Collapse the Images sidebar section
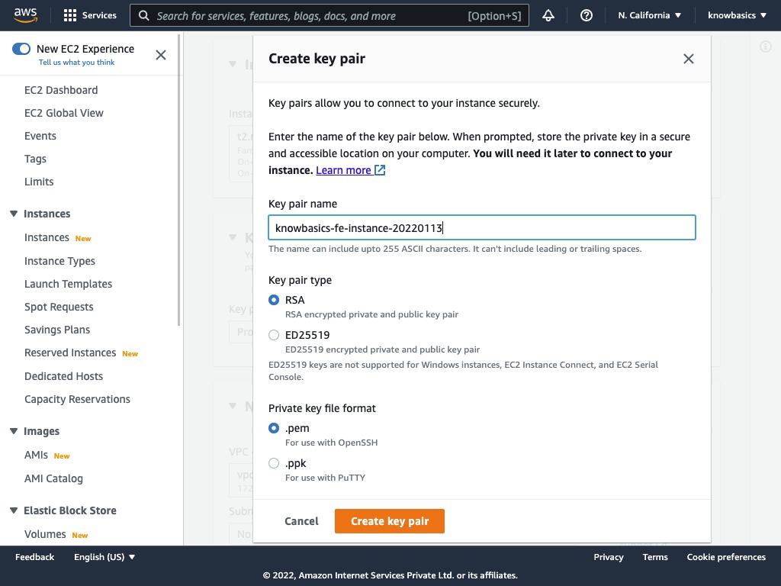The height and width of the screenshot is (586, 781). coord(14,431)
